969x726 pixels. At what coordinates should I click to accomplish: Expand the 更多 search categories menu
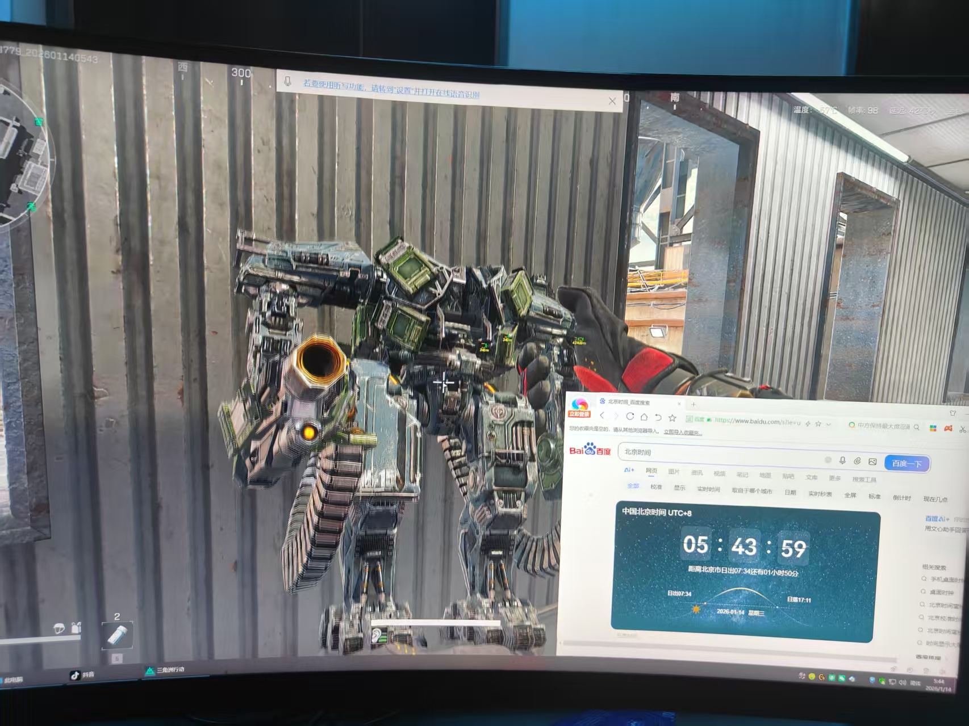(x=834, y=478)
